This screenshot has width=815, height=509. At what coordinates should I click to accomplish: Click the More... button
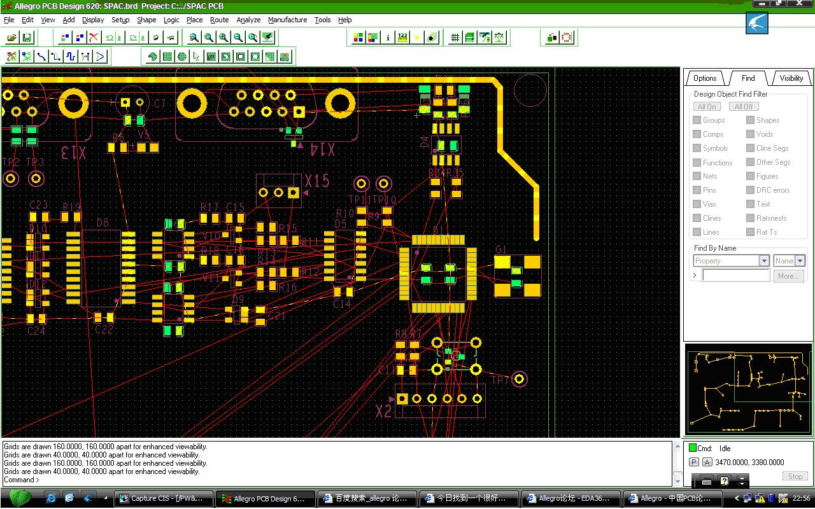point(788,276)
